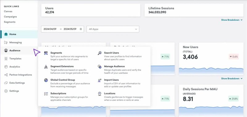Image resolution: width=247 pixels, height=117 pixels.
Task: Click the Daily Sessions Per MAU title
Action: (200, 89)
